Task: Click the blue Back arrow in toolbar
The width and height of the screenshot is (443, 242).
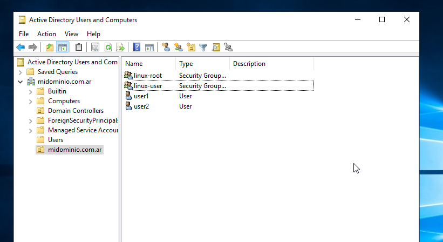Action: point(21,47)
